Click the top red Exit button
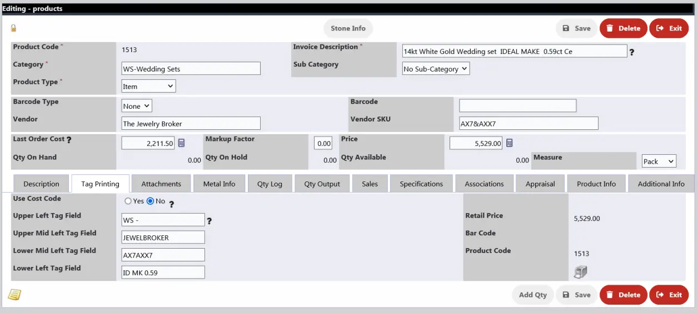The height and width of the screenshot is (313, 698). pyautogui.click(x=669, y=28)
